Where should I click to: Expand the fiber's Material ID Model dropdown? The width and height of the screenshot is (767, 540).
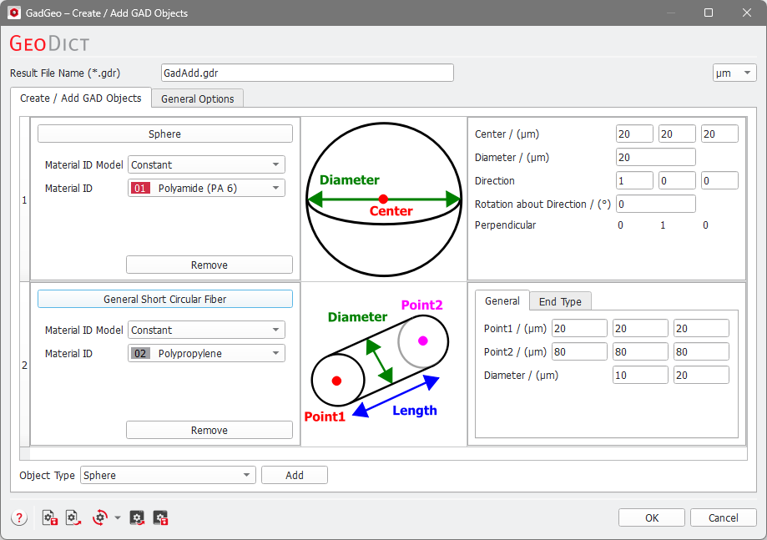(x=206, y=331)
